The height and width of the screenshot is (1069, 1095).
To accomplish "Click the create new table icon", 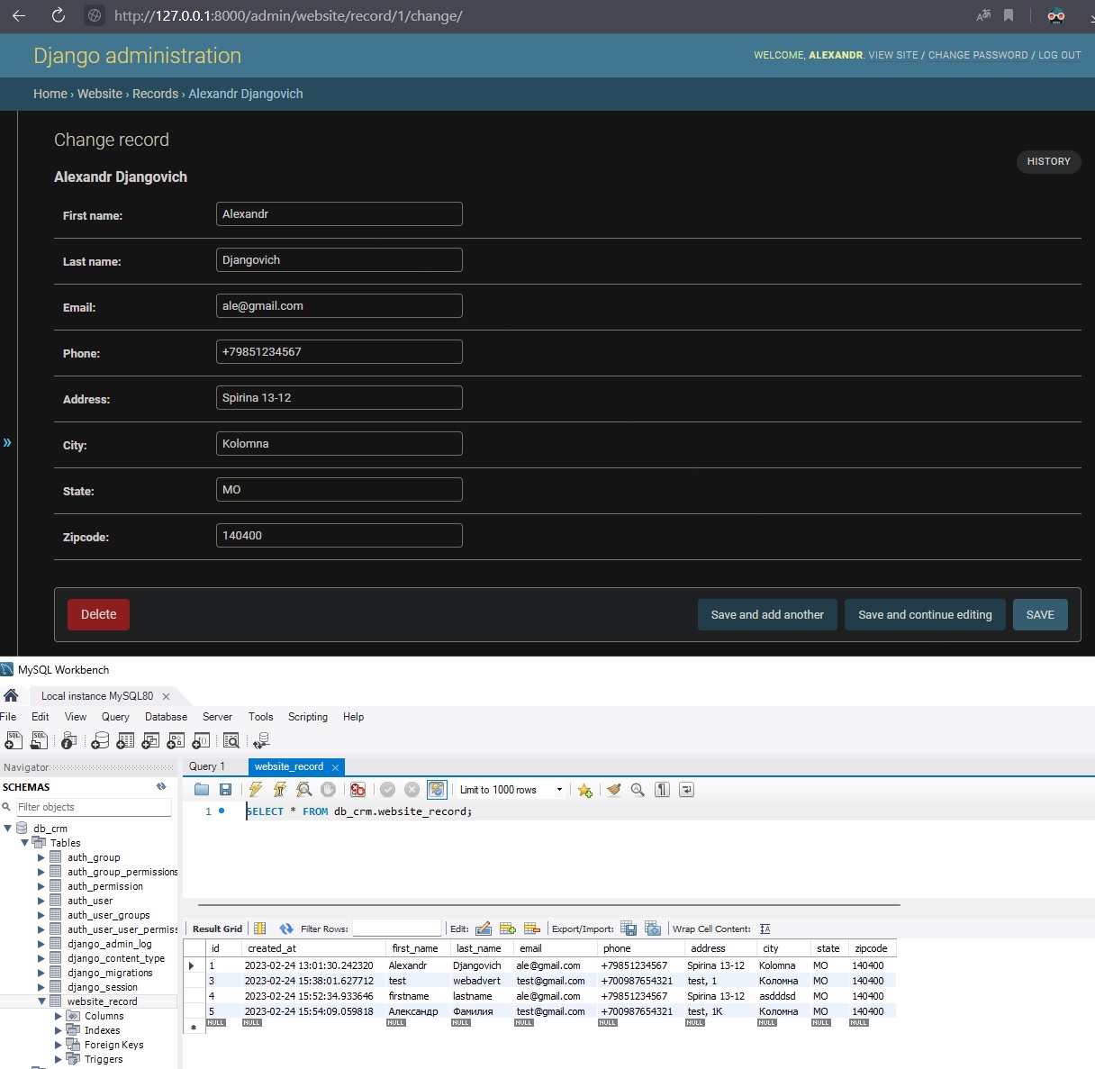I will coord(125,740).
